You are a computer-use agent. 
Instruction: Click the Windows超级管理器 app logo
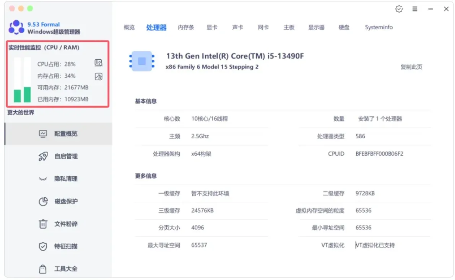coord(16,27)
